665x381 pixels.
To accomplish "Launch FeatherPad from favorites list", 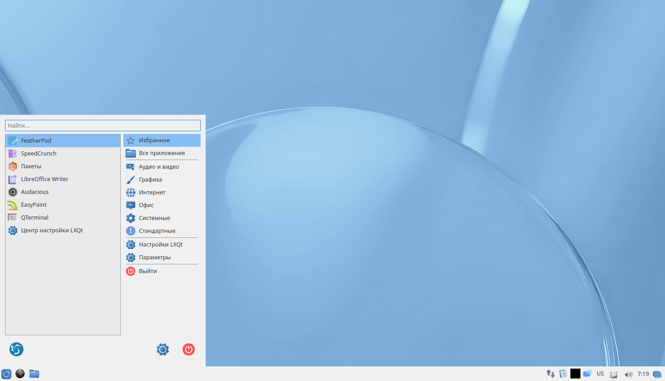I will [63, 140].
